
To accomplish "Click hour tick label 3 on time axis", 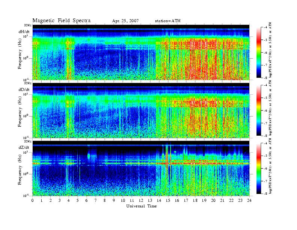I will click(60, 200).
